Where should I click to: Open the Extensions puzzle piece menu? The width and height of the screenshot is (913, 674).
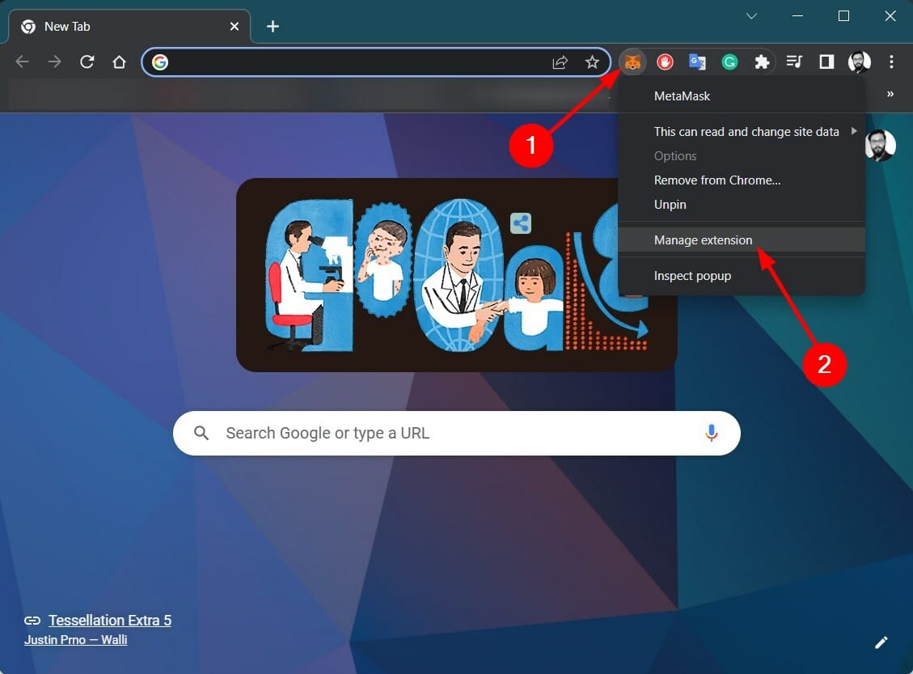pyautogui.click(x=762, y=61)
